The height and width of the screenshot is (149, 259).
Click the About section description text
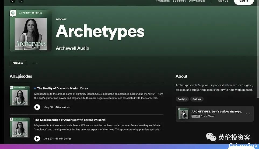214,88
